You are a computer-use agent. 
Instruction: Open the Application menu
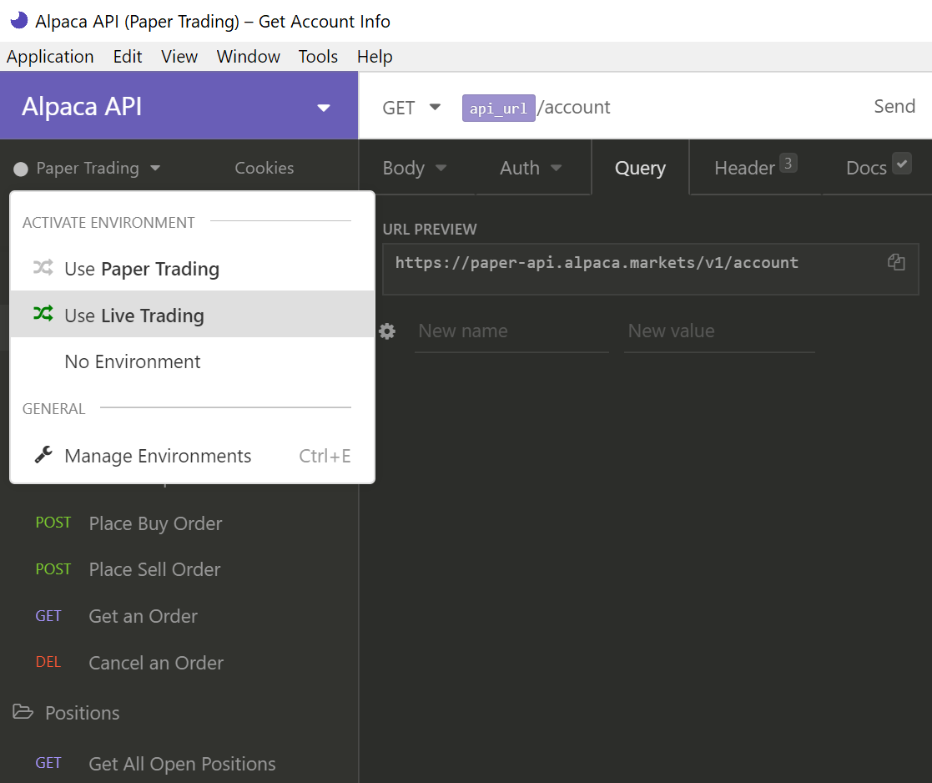[x=50, y=57]
